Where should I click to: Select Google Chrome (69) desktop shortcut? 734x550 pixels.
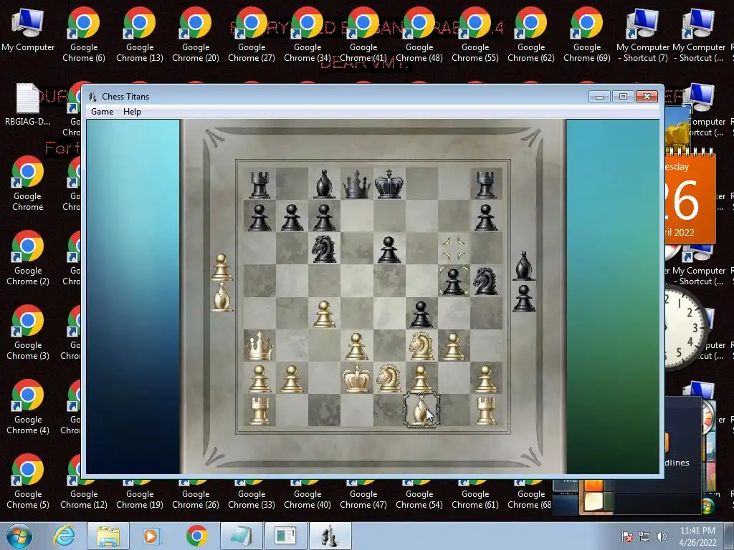[x=587, y=34]
